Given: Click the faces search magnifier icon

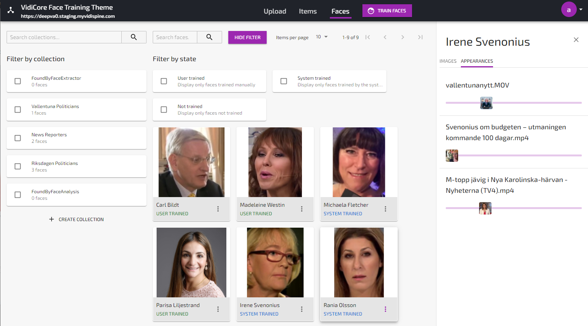Looking at the screenshot, I should (x=209, y=37).
